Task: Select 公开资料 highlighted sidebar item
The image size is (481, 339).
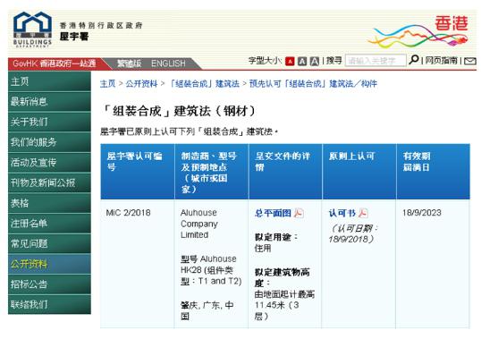Action: (49, 264)
